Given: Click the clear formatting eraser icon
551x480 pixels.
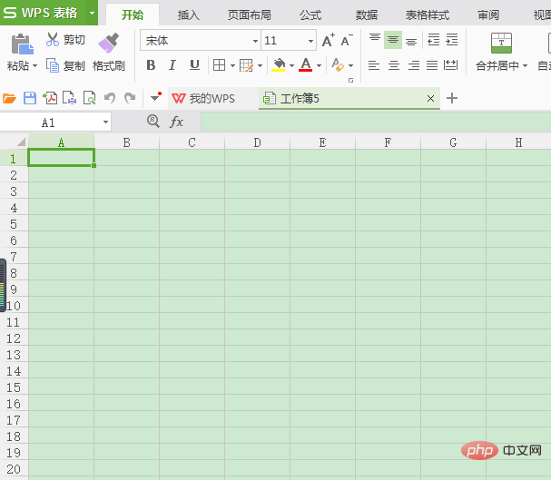Looking at the screenshot, I should 338,65.
